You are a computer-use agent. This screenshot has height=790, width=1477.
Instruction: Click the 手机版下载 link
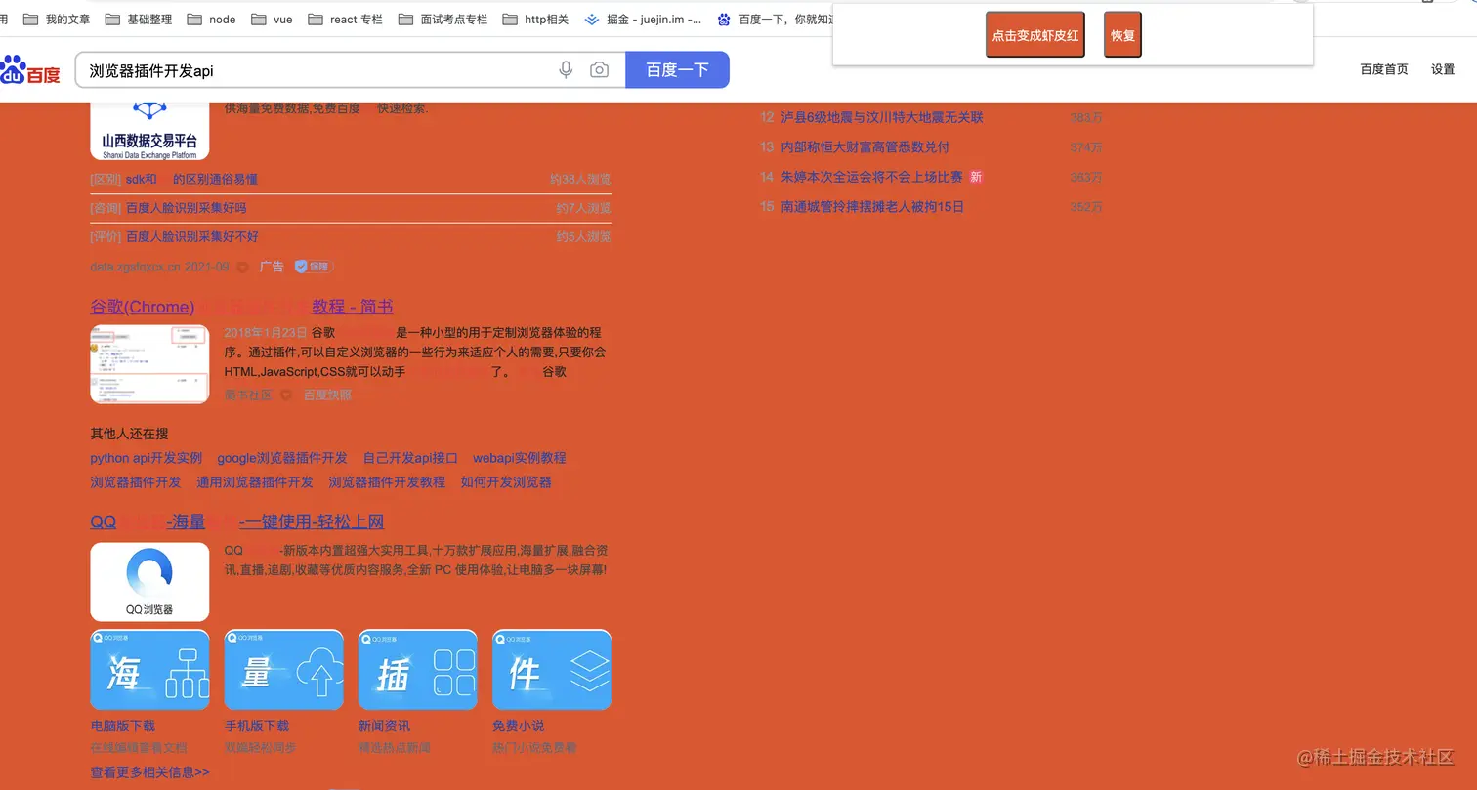click(x=257, y=727)
